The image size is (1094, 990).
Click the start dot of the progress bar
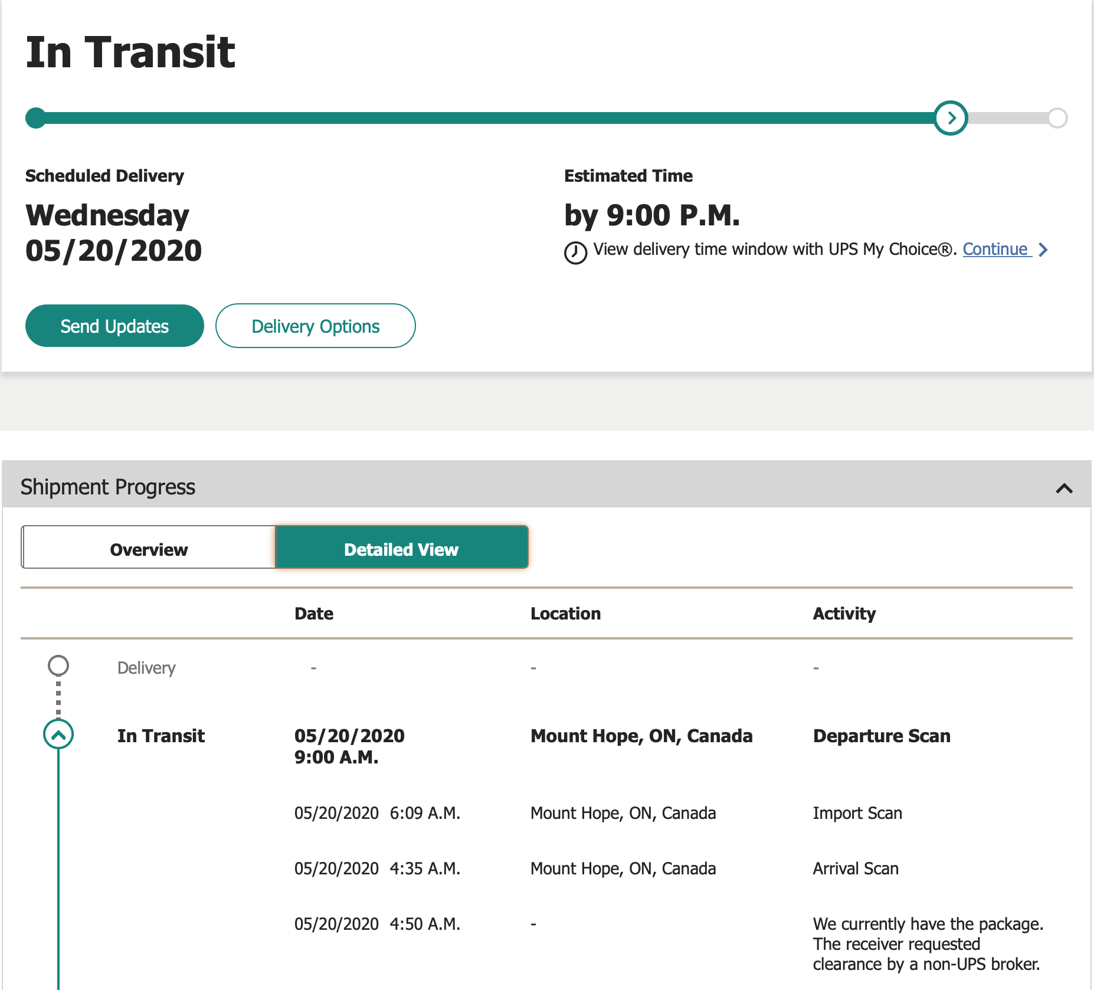36,118
